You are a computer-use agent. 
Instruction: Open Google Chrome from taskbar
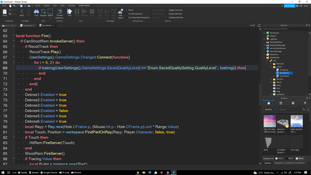pyautogui.click(x=49, y=173)
